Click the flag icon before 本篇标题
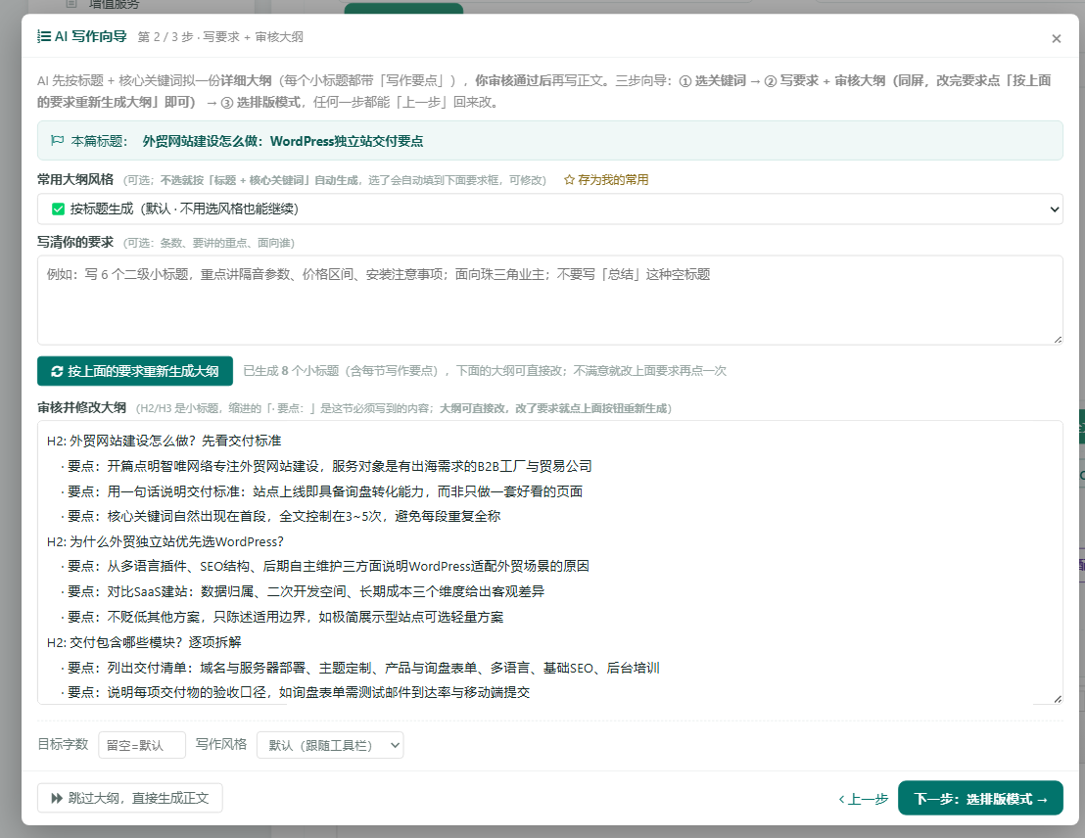This screenshot has height=838, width=1085. tap(58, 141)
